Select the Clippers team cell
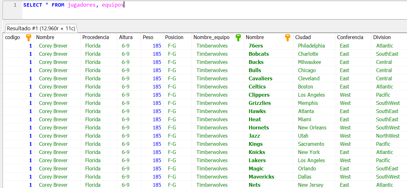407x188 pixels. pyautogui.click(x=259, y=95)
